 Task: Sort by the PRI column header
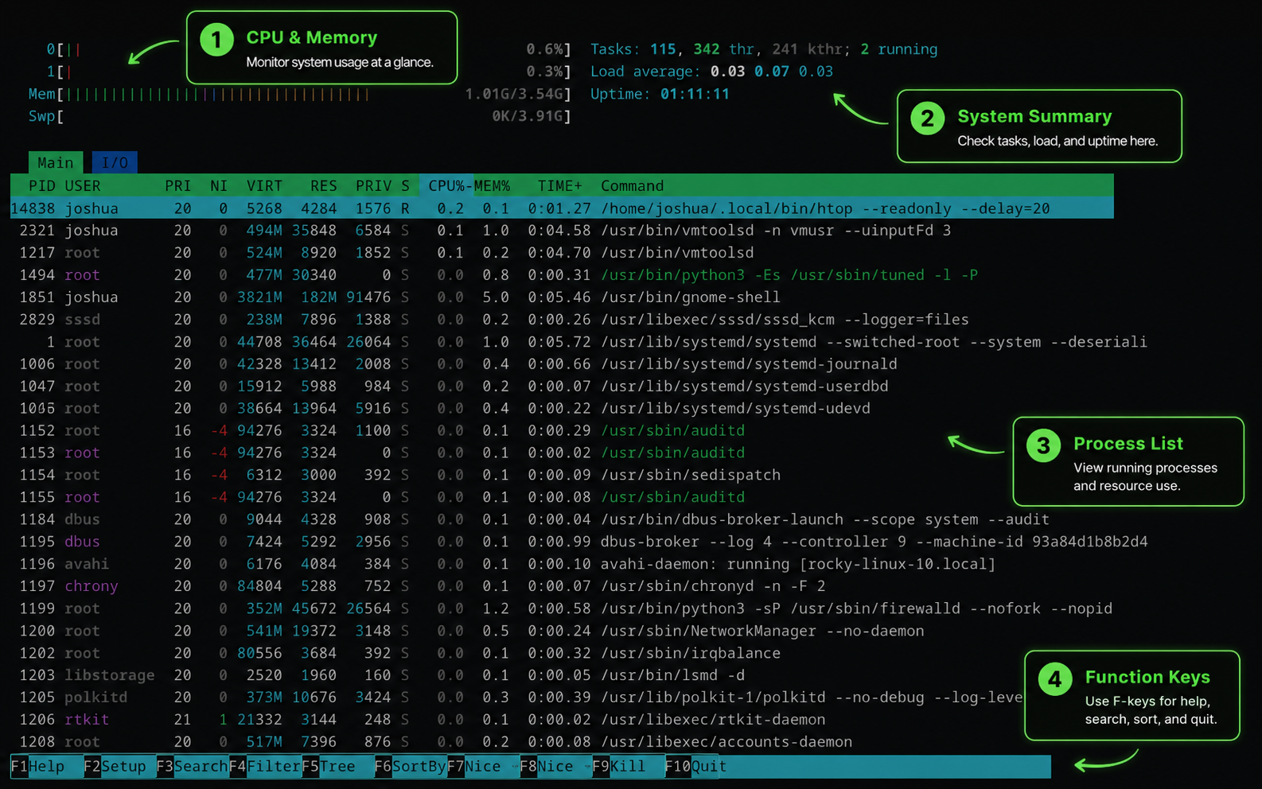coord(177,185)
